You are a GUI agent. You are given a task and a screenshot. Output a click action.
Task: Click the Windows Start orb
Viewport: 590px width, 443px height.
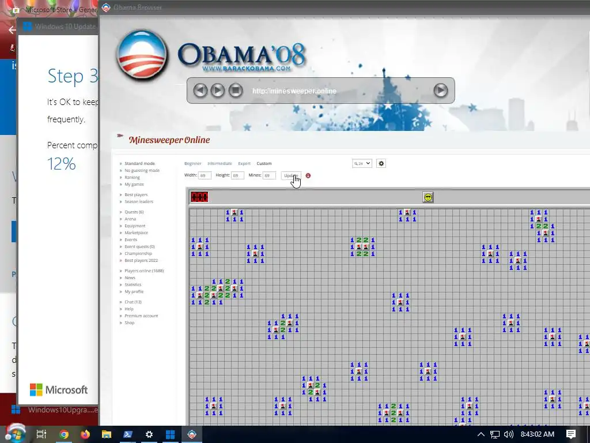(16, 434)
